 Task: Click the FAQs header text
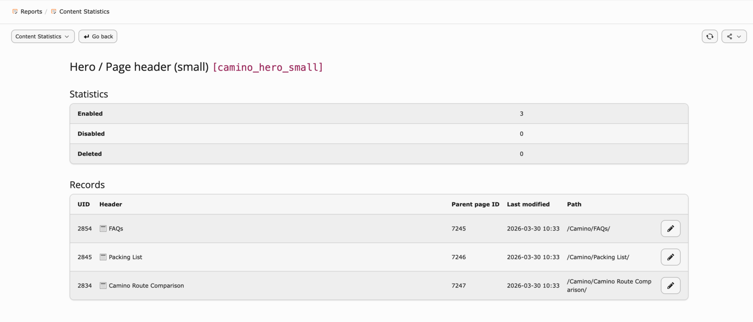(x=116, y=229)
